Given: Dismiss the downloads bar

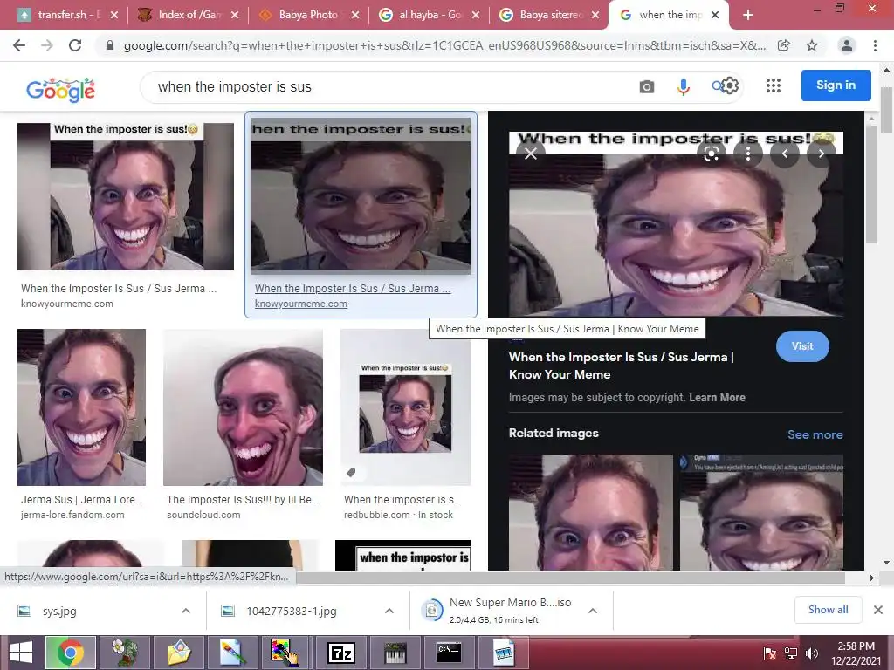Looking at the screenshot, I should [878, 610].
